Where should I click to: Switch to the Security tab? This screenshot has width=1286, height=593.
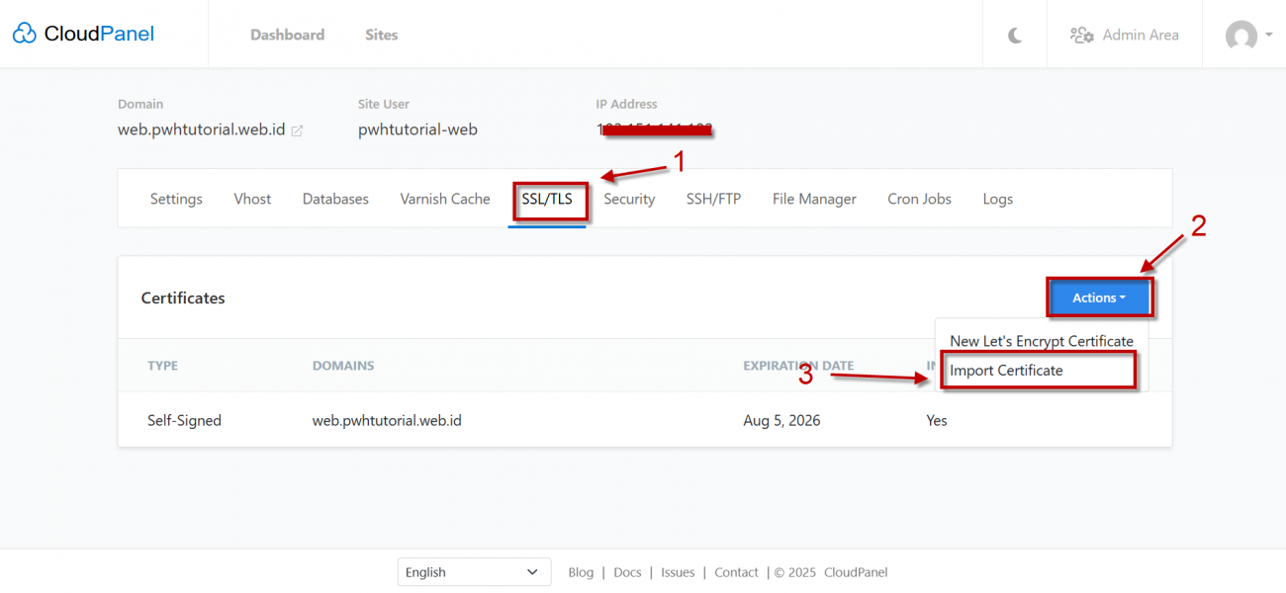(x=629, y=199)
